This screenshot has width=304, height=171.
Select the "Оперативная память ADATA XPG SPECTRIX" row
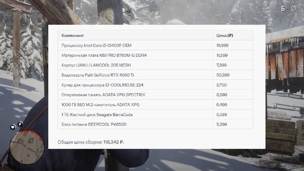155,95
